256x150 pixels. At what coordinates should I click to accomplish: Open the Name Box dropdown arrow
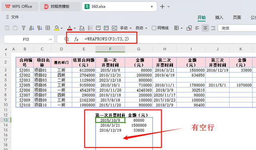click(51, 39)
